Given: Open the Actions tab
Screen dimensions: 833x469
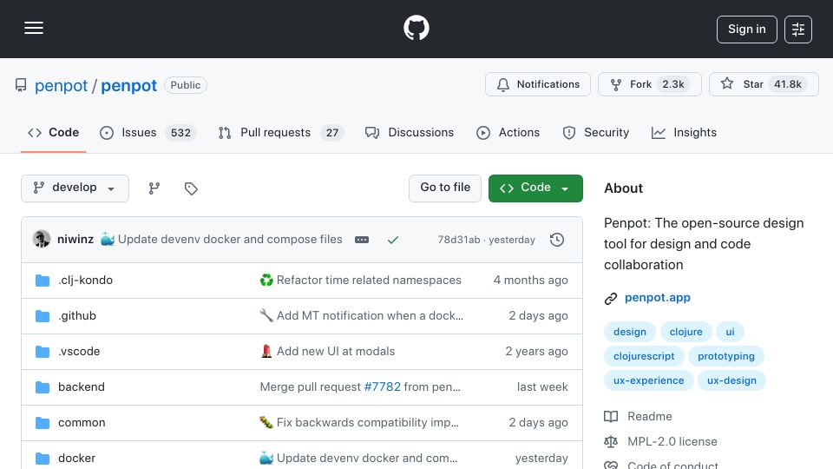Looking at the screenshot, I should pyautogui.click(x=508, y=132).
